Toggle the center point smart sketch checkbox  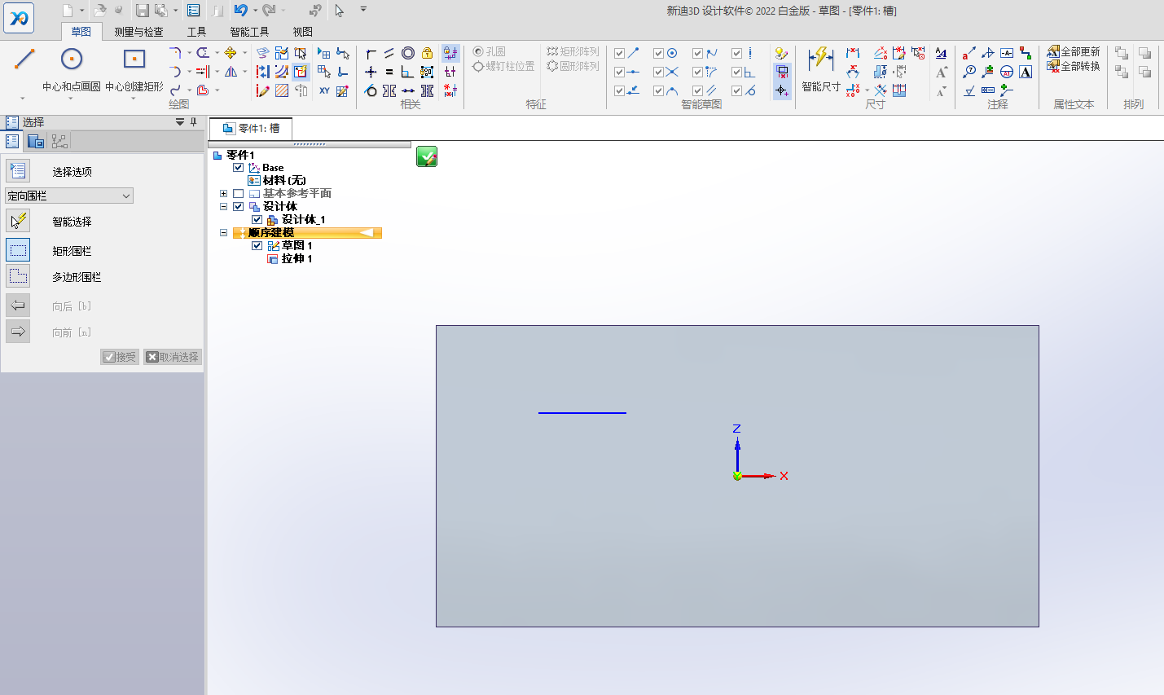(659, 53)
